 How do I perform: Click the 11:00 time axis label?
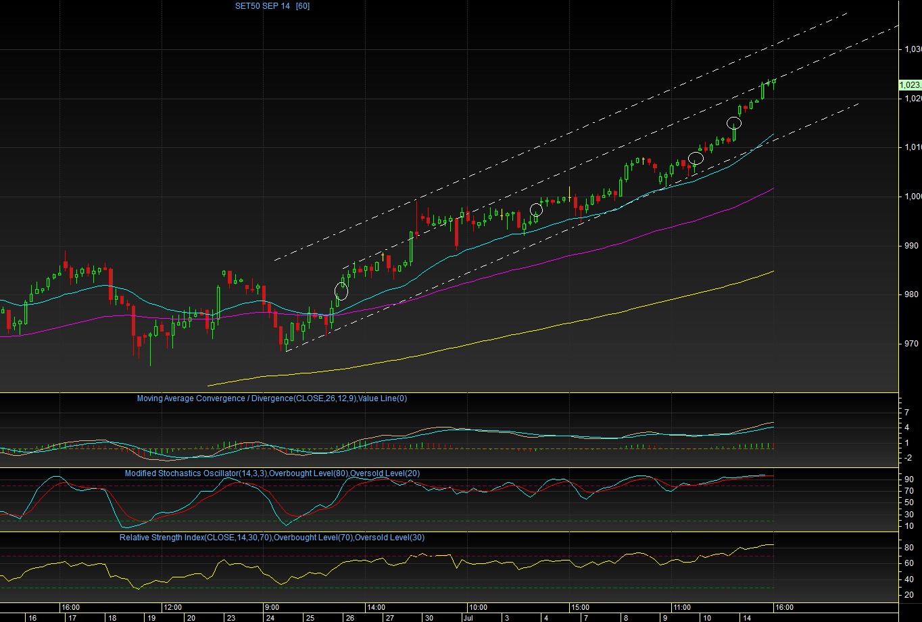682,607
